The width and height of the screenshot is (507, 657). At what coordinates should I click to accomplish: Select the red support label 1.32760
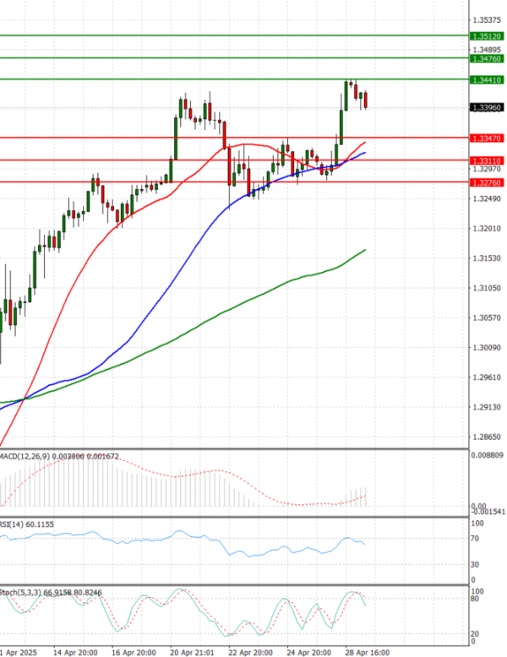coord(488,182)
